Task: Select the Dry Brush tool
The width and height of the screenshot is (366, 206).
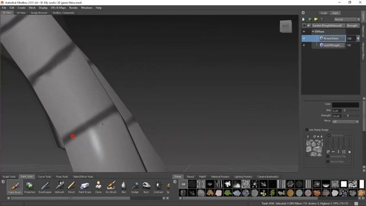Action: 111,187
